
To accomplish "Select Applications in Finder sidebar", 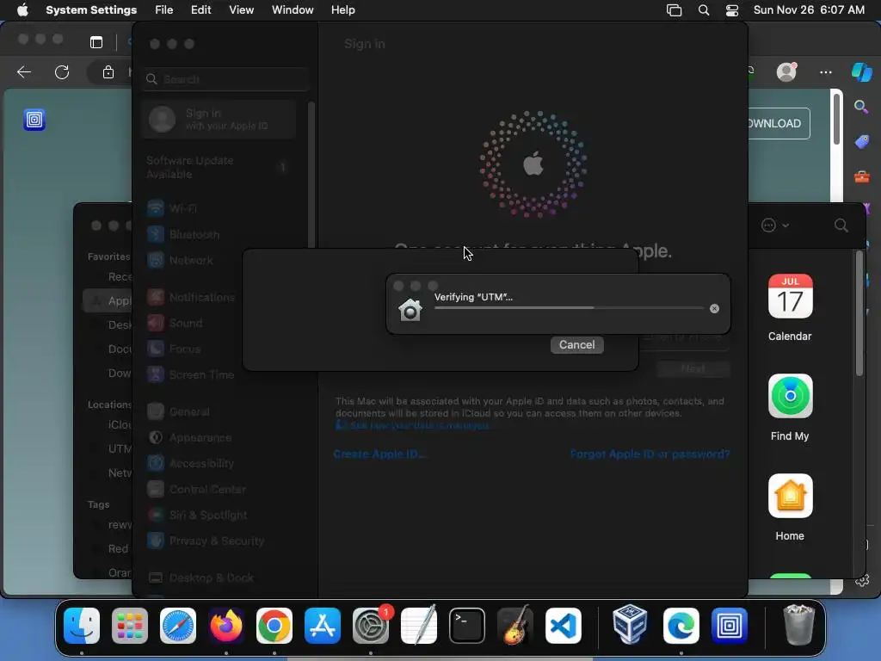I will click(108, 300).
